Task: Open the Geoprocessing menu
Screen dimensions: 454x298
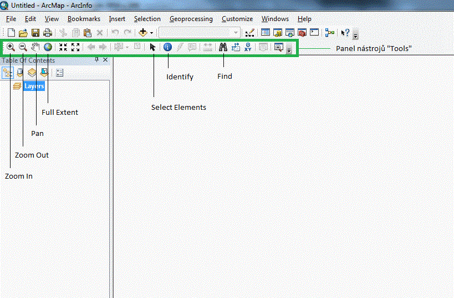Action: click(191, 19)
